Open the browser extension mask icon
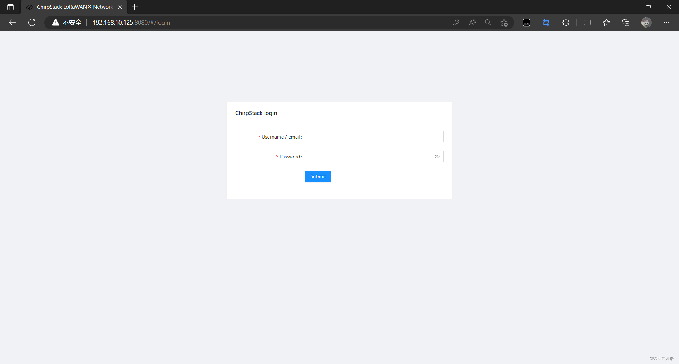679x364 pixels. click(527, 23)
